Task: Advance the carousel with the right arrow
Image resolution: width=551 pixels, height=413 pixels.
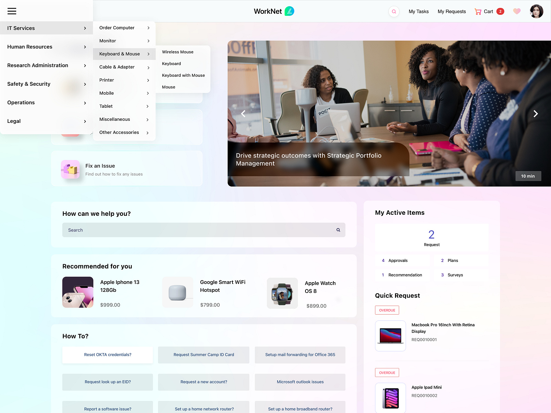Action: 536,114
